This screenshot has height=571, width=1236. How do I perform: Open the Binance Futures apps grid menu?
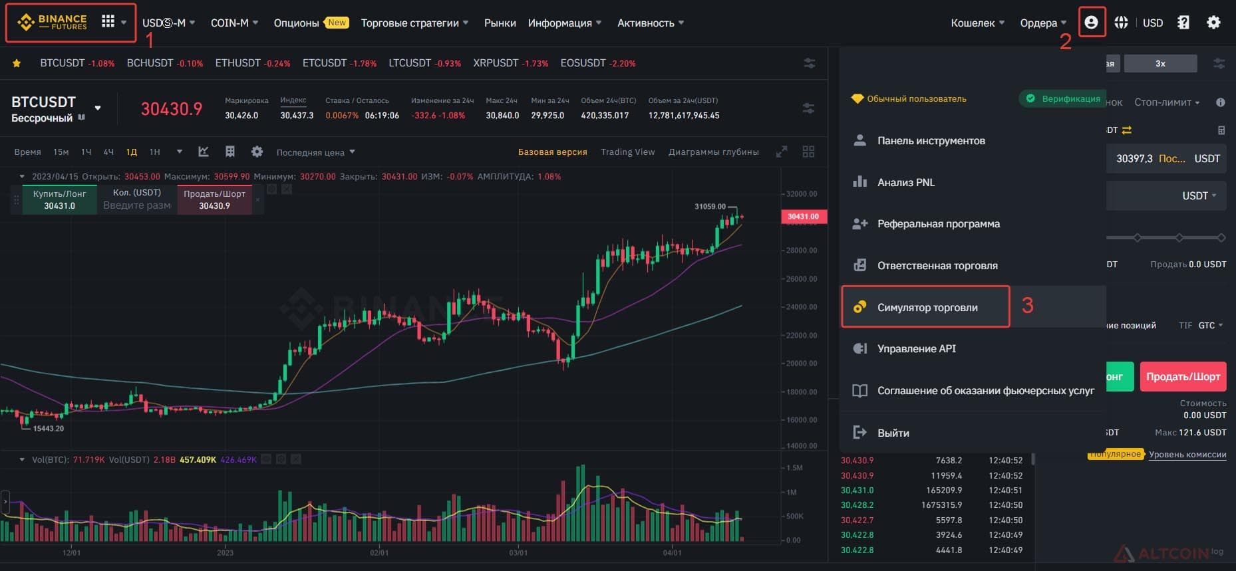108,22
